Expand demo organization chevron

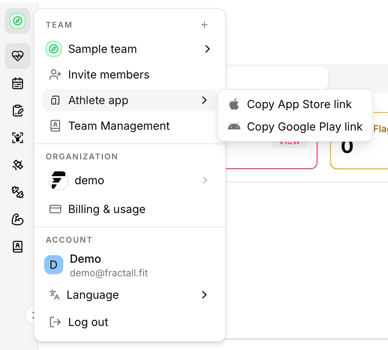tap(205, 180)
